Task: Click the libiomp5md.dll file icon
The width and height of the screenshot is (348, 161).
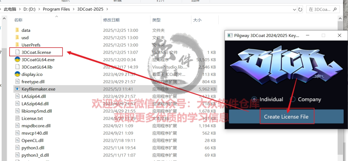Action: point(17,111)
